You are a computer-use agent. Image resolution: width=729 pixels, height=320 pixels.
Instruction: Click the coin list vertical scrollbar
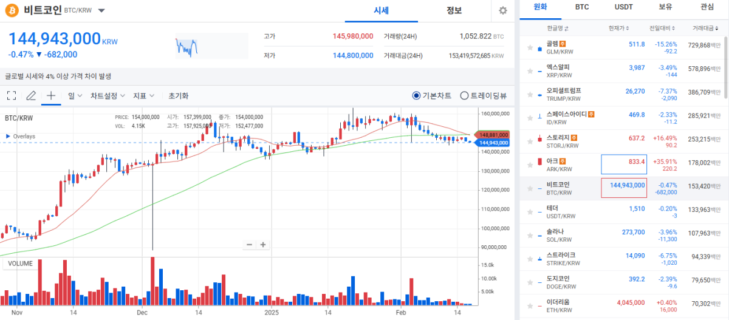coord(725,67)
